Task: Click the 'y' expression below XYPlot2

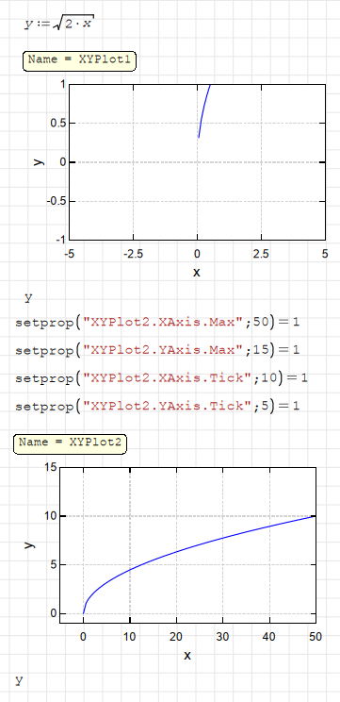Action: pyautogui.click(x=19, y=680)
